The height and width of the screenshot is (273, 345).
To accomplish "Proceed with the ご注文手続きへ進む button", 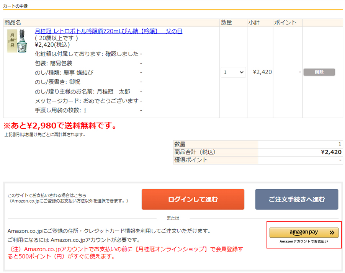I will point(297,199).
